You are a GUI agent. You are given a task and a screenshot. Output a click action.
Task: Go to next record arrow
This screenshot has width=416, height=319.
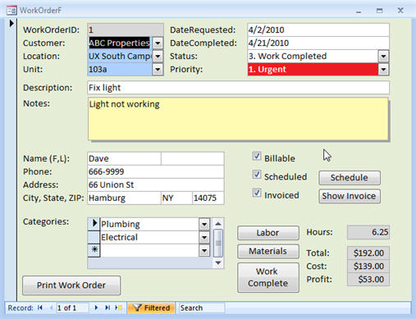pos(96,308)
